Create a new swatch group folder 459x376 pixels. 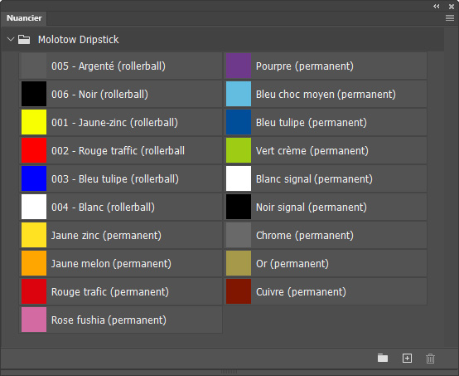[x=383, y=358]
